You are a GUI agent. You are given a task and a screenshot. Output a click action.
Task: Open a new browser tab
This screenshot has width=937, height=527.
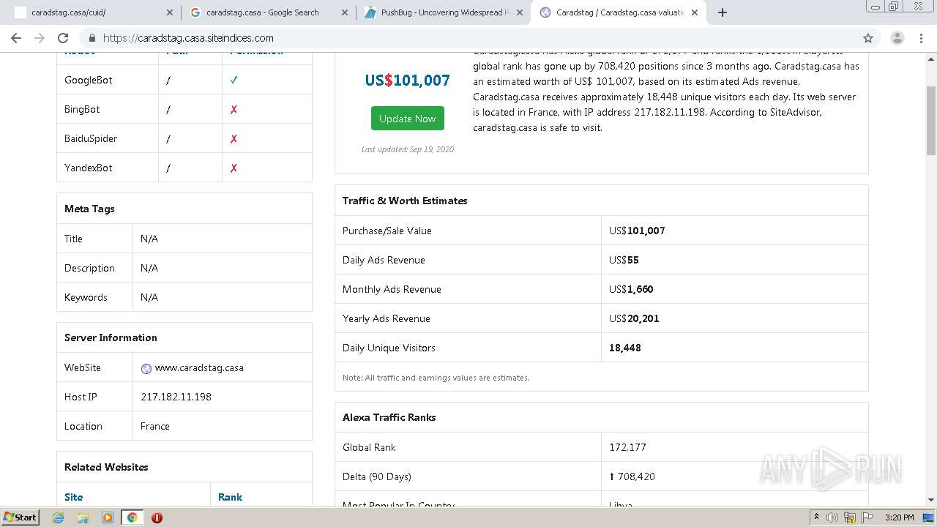pos(723,12)
